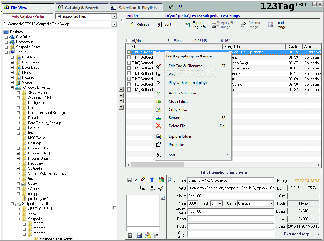Sort by the Duration column header
The height and width of the screenshot is (241, 324).
(294, 47)
